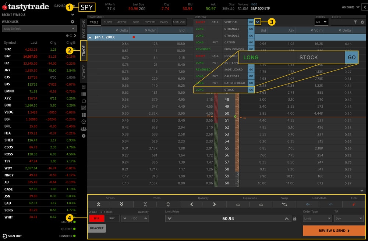Click the strike-down double chevron icon
This screenshot has width=368, height=241.
tap(121, 204)
